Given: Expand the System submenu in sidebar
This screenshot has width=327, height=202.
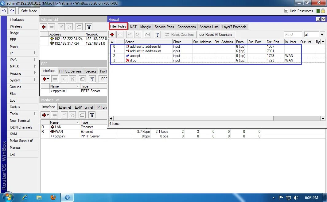Looking at the screenshot, I should tap(23, 80).
